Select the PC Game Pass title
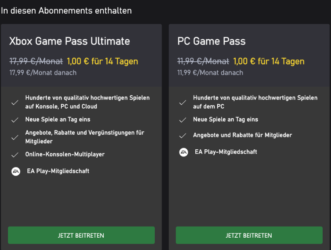 211,41
